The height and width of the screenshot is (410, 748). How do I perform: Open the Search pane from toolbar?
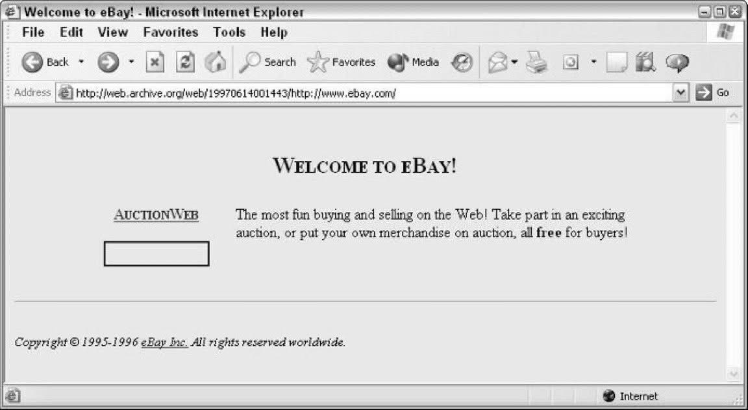tap(268, 62)
